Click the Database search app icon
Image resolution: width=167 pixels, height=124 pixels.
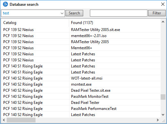click(5, 4)
